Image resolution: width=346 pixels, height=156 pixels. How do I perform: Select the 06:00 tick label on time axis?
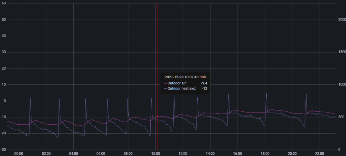[101, 153]
